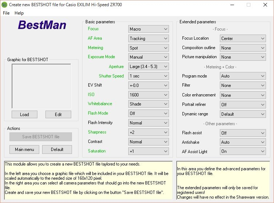The height and width of the screenshot is (203, 274).
Task: Expand the Dynamic range dropdown showing Default
Action: [x=243, y=114]
